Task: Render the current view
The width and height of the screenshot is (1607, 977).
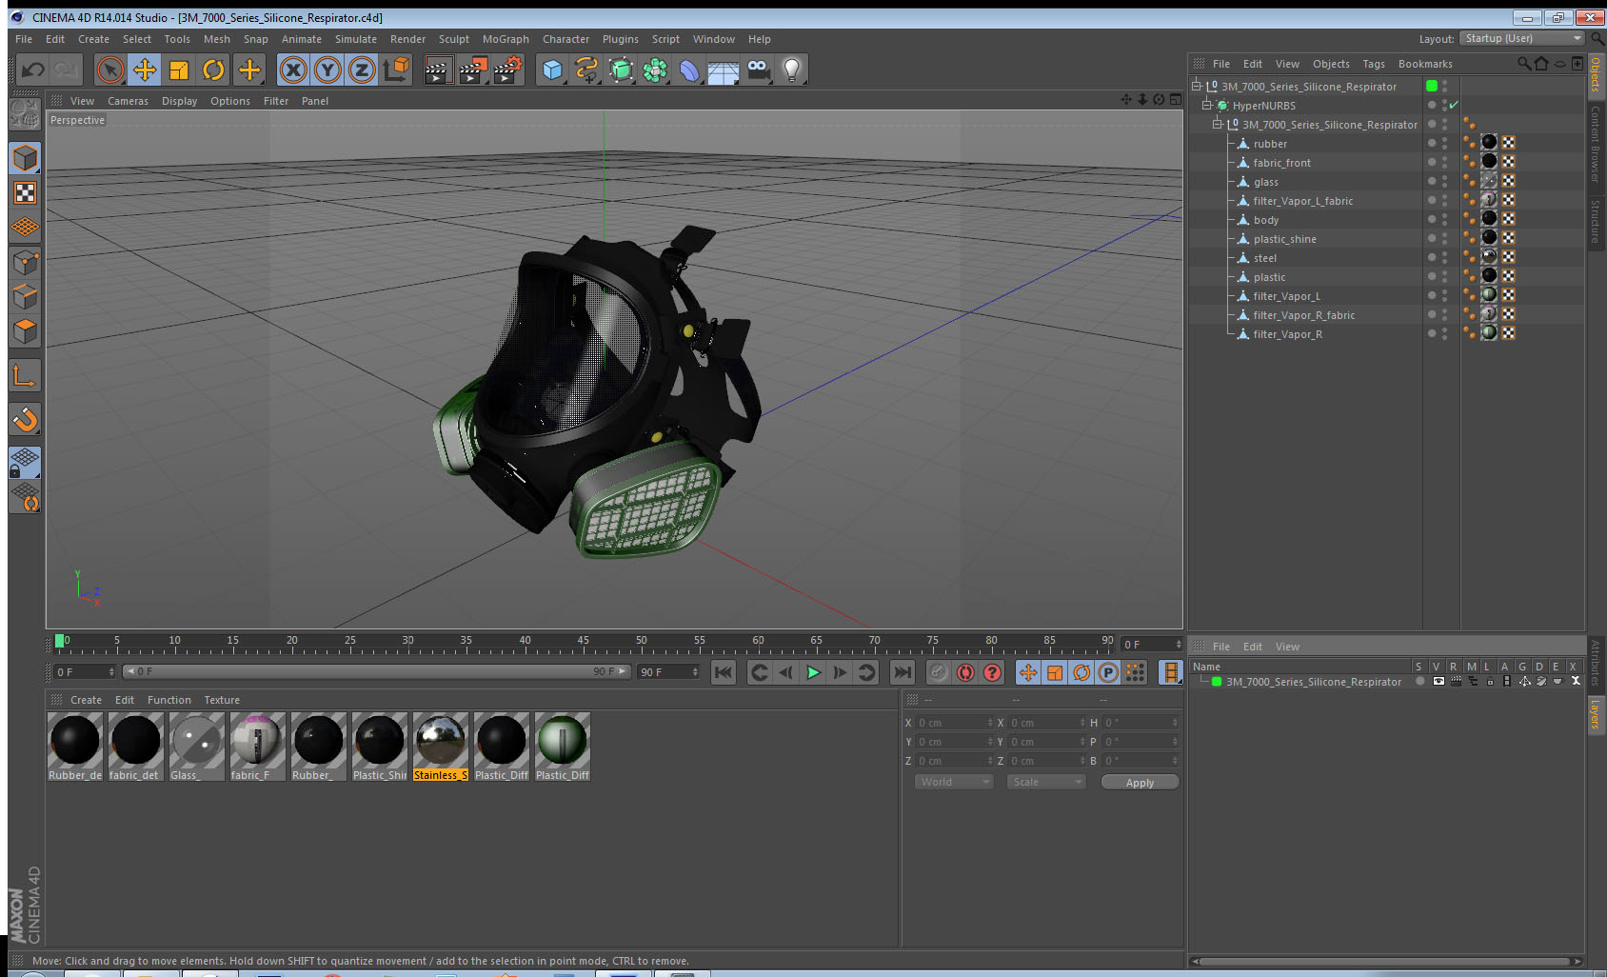Action: [438, 70]
